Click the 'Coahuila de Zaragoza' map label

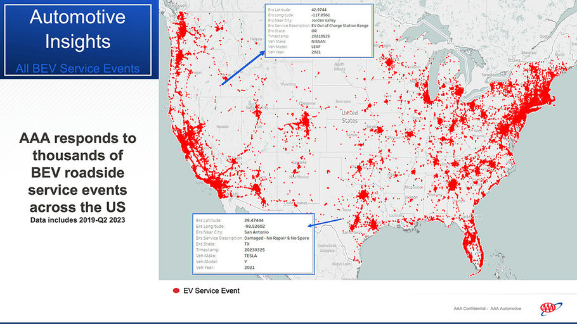pyautogui.click(x=327, y=248)
